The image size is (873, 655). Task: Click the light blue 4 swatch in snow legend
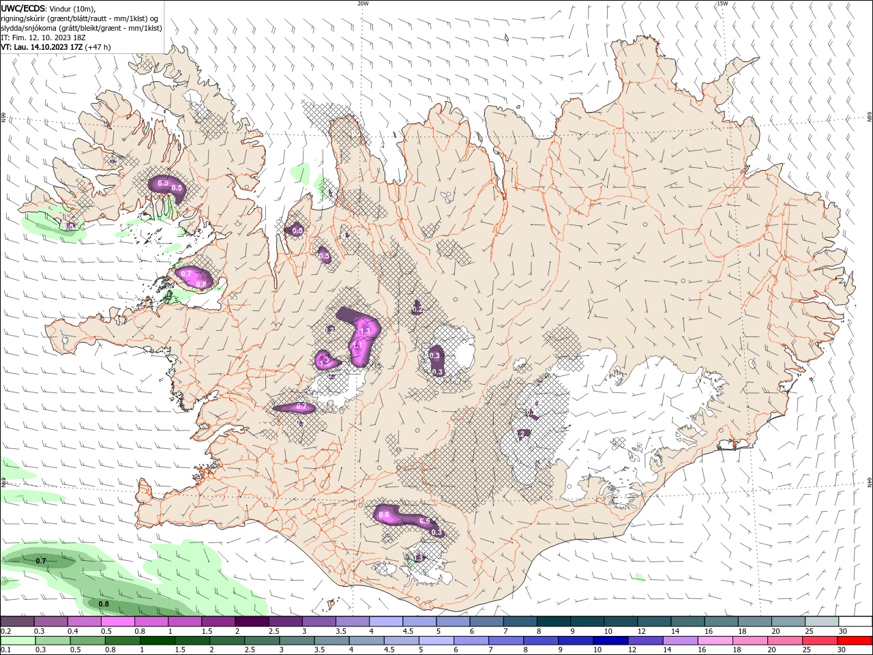[x=385, y=622]
